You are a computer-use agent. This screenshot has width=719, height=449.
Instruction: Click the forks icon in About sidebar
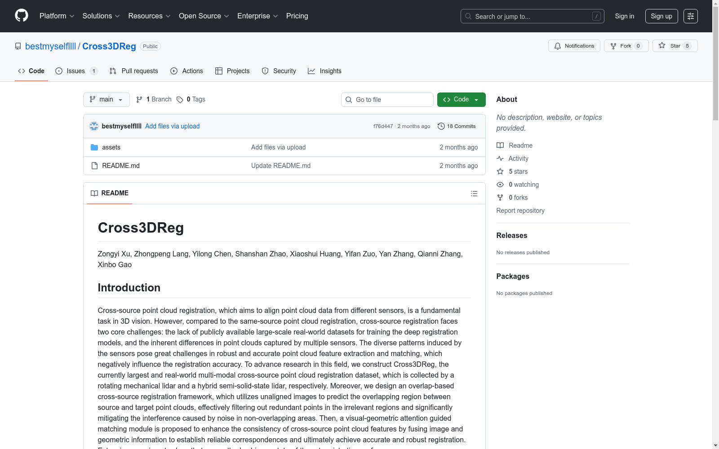click(x=500, y=198)
